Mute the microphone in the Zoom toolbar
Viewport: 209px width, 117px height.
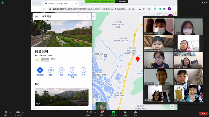[6, 113]
